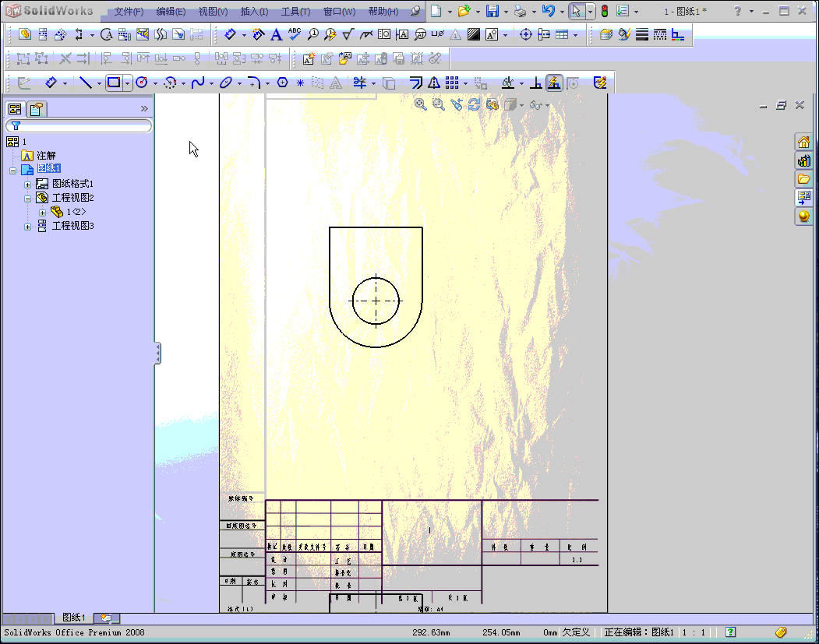Click the Line Thickness icon
The width and height of the screenshot is (819, 644).
642,34
